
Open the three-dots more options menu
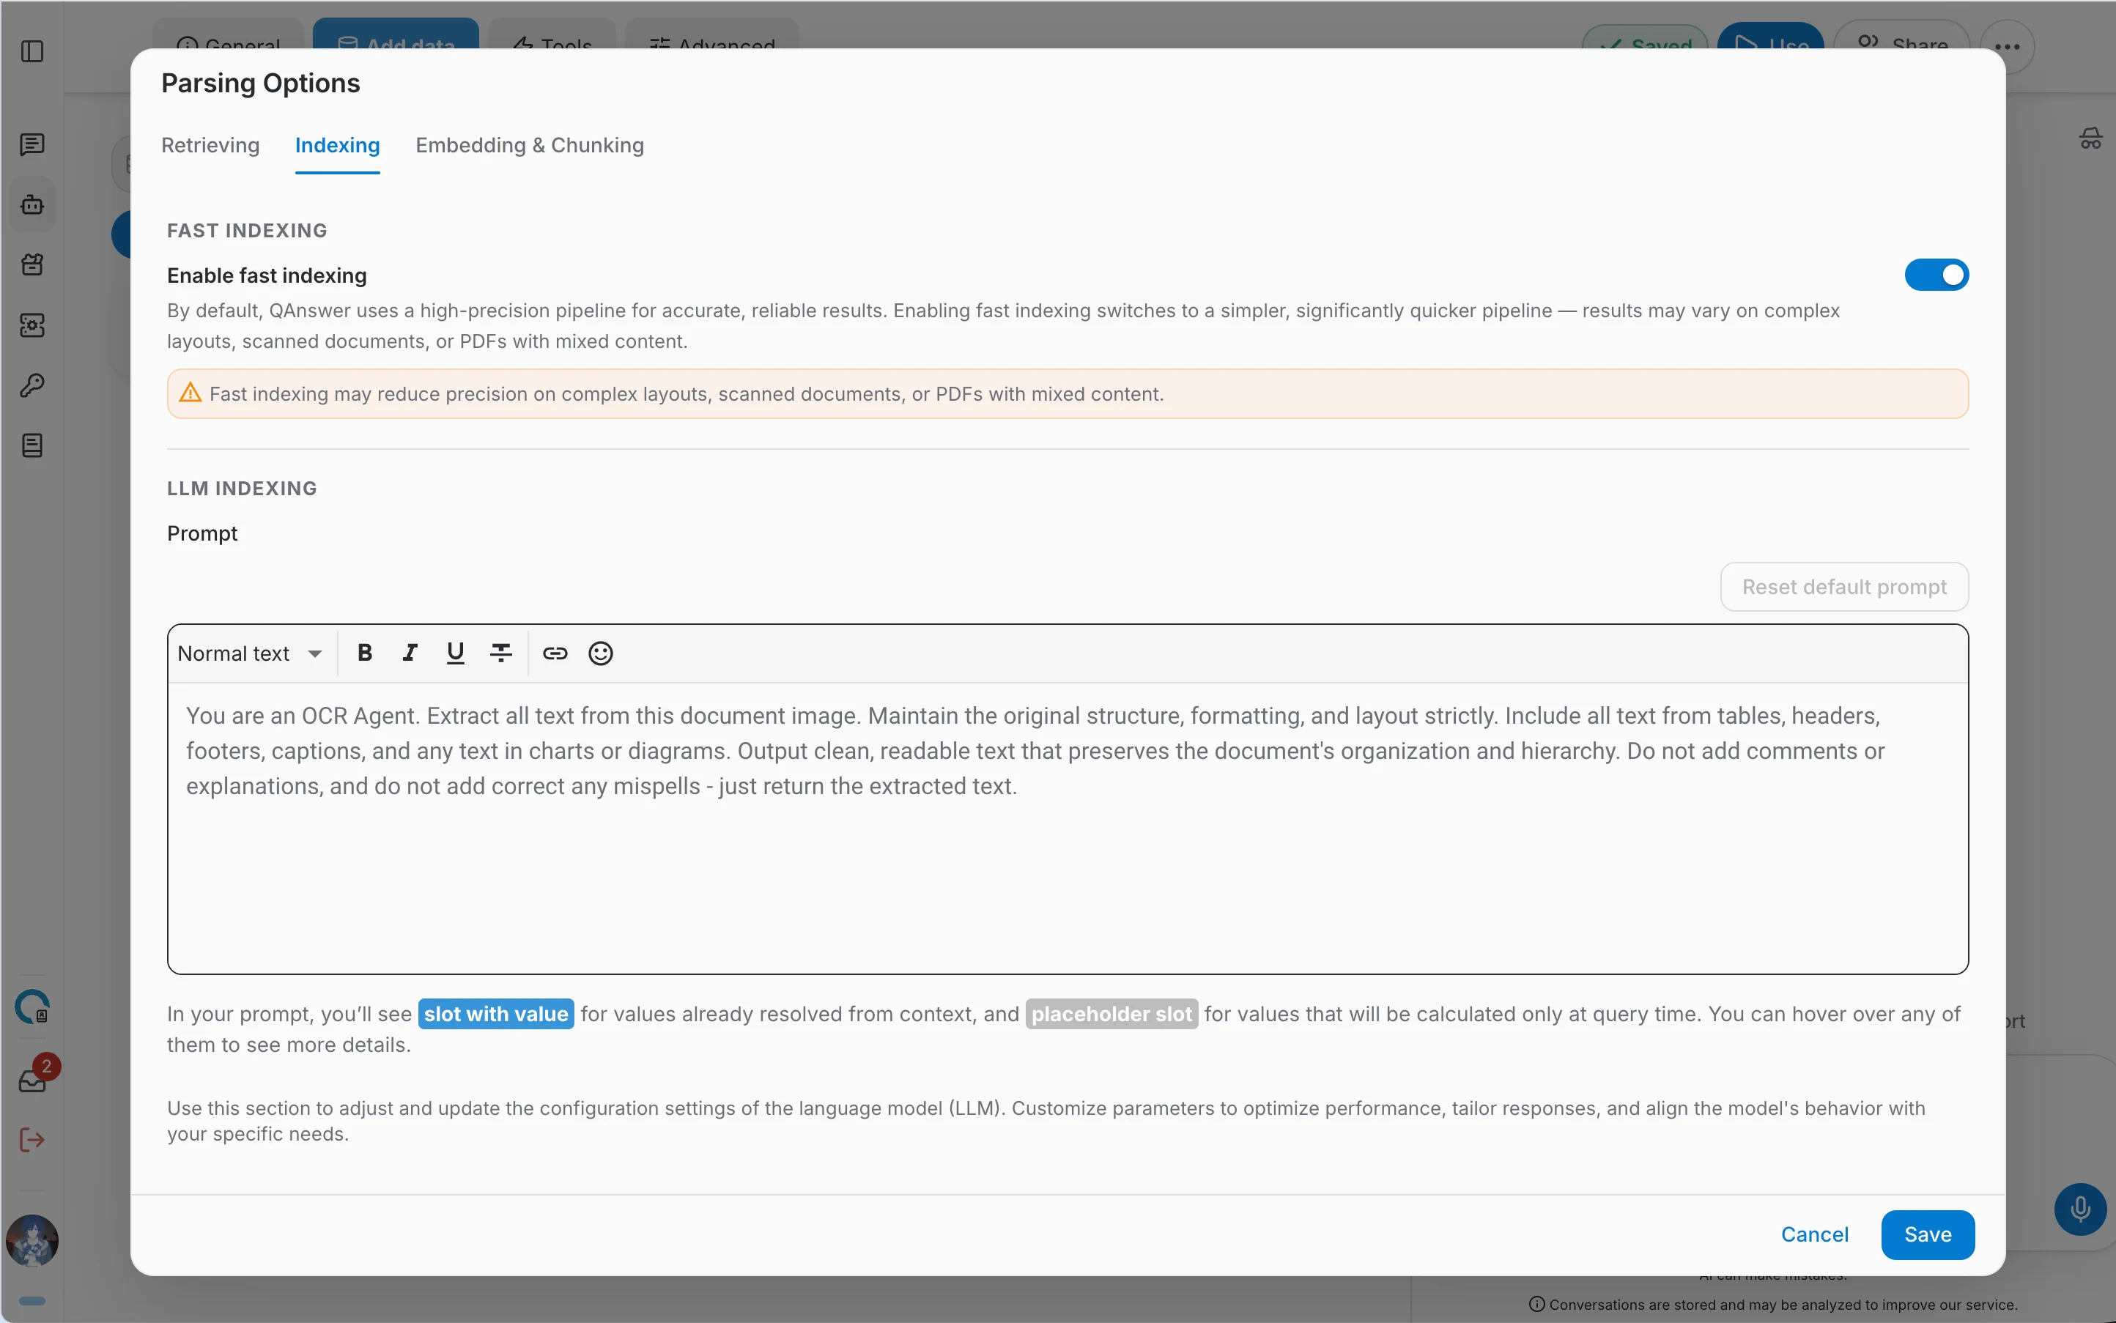(x=2007, y=46)
